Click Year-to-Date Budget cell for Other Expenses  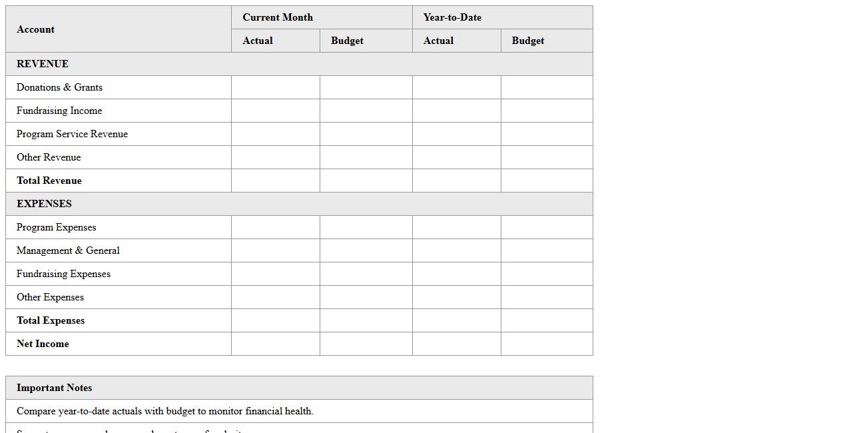(x=546, y=297)
